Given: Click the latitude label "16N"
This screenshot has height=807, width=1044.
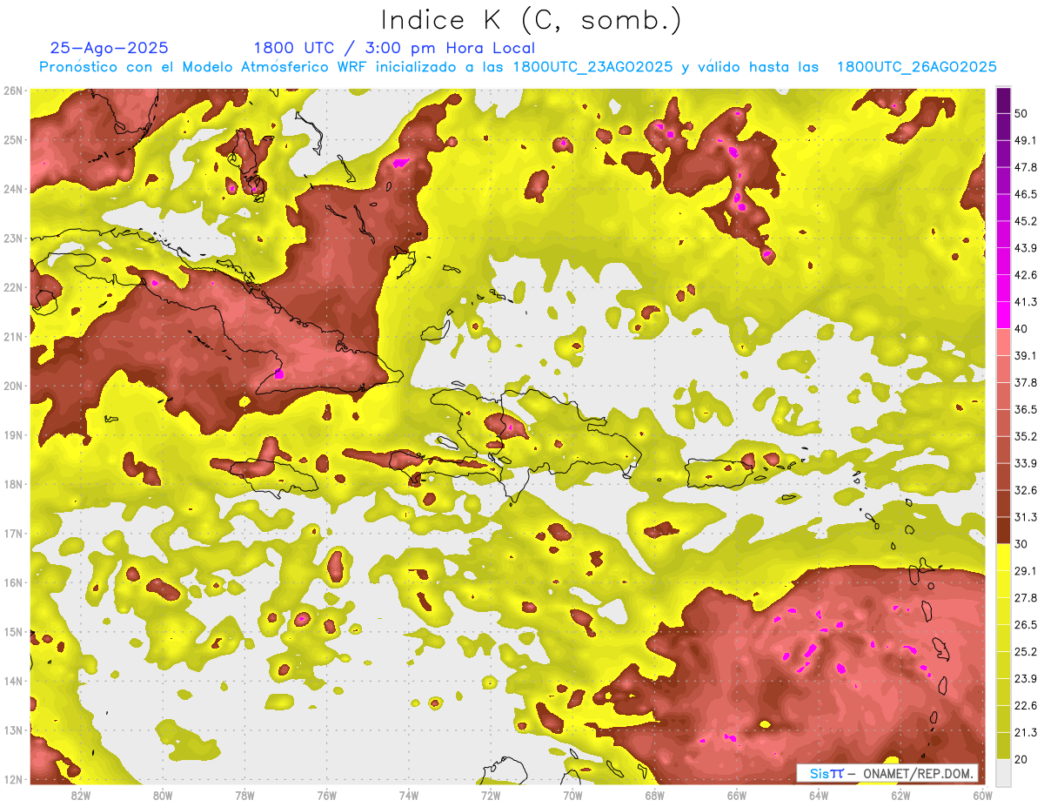Looking at the screenshot, I should pos(13,582).
